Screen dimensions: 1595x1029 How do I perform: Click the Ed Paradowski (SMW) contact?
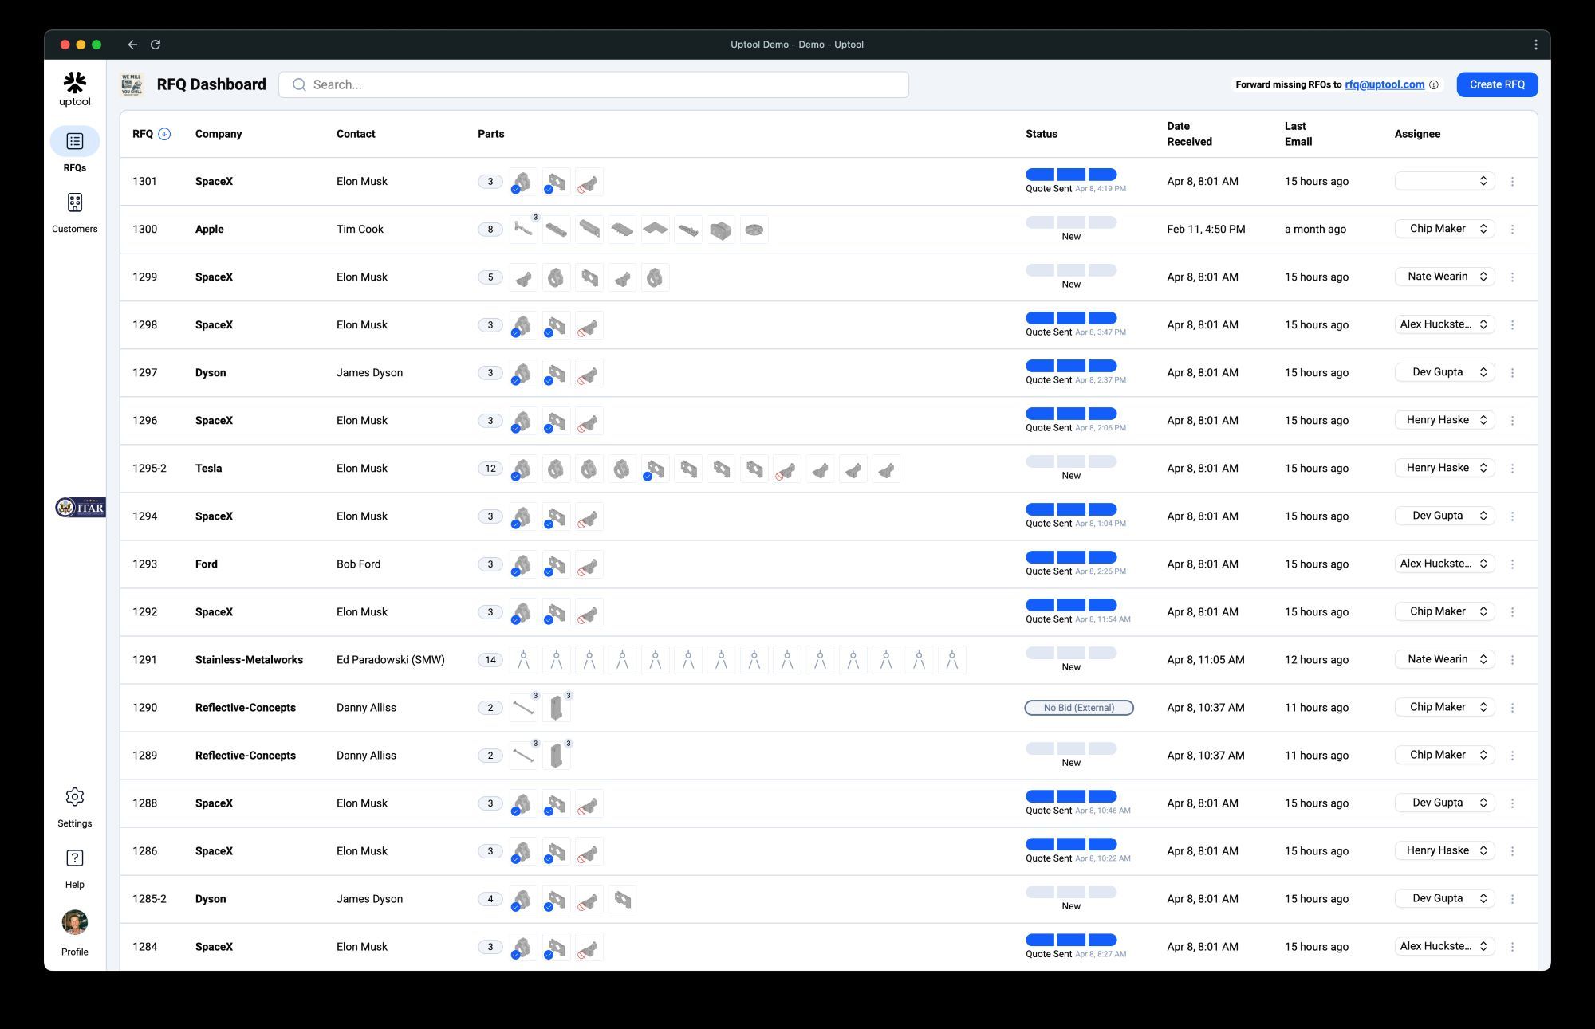point(391,660)
